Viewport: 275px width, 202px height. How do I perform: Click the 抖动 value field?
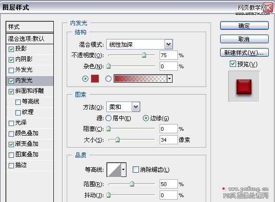pyautogui.click(x=169, y=195)
